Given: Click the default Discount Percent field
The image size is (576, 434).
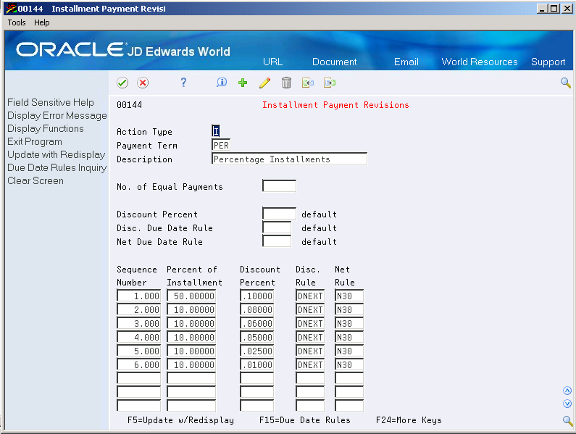Looking at the screenshot, I should click(x=279, y=214).
